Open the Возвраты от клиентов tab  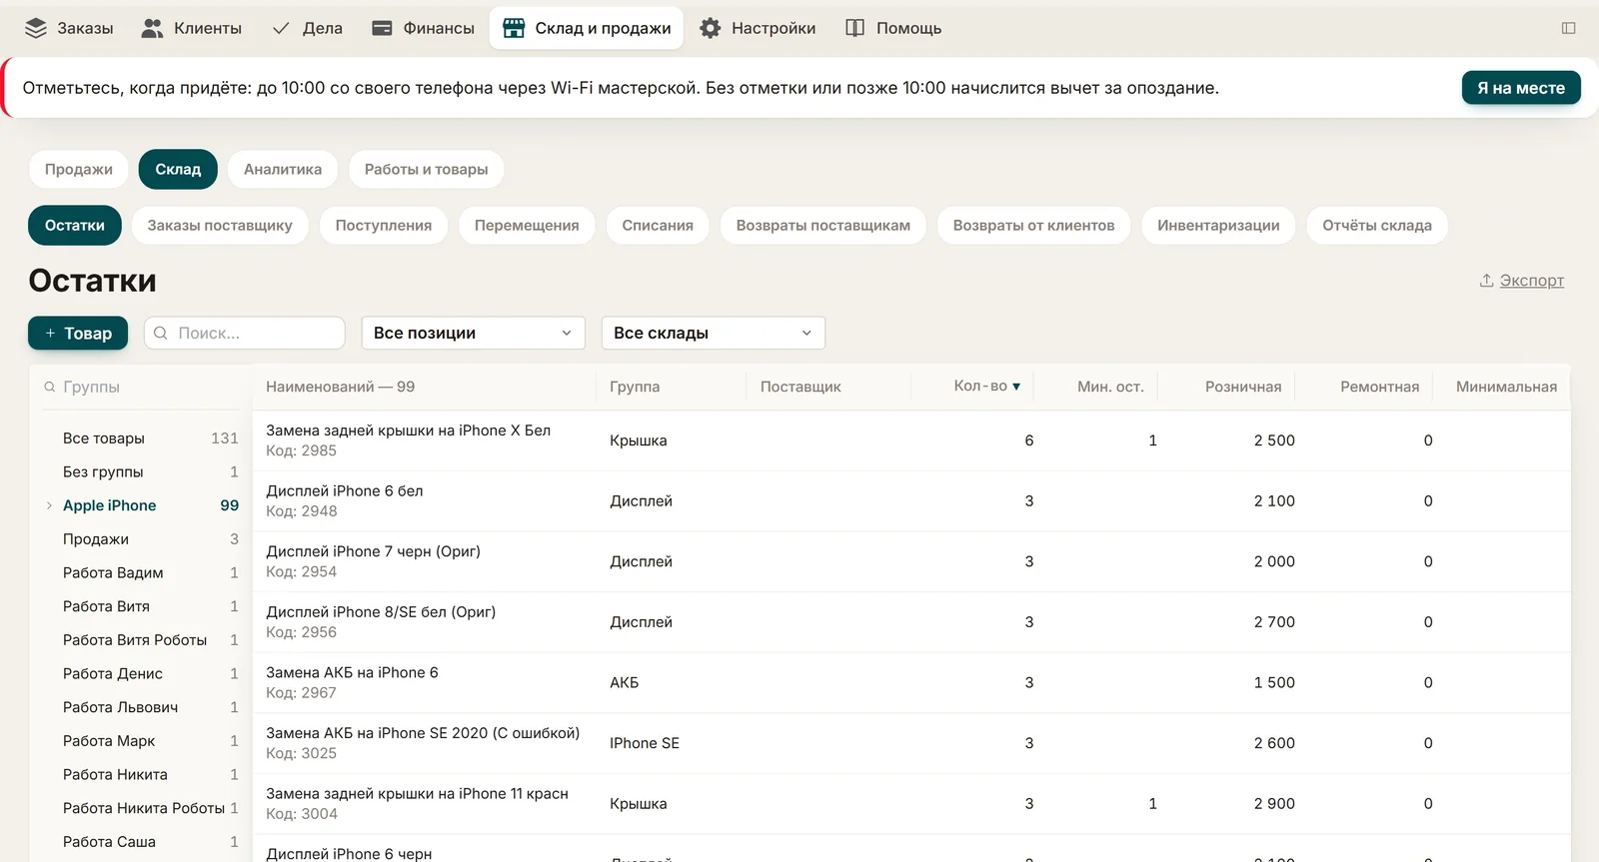click(1033, 225)
